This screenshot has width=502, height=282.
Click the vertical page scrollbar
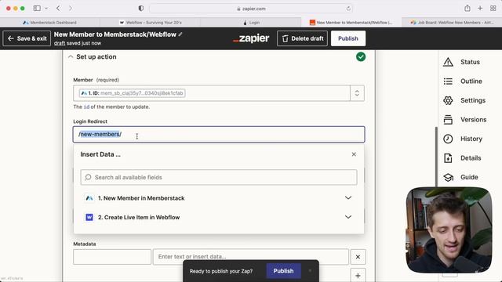point(436,157)
